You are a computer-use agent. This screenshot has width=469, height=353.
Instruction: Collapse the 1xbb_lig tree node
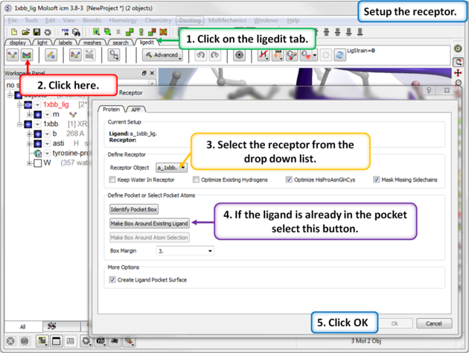(19, 105)
